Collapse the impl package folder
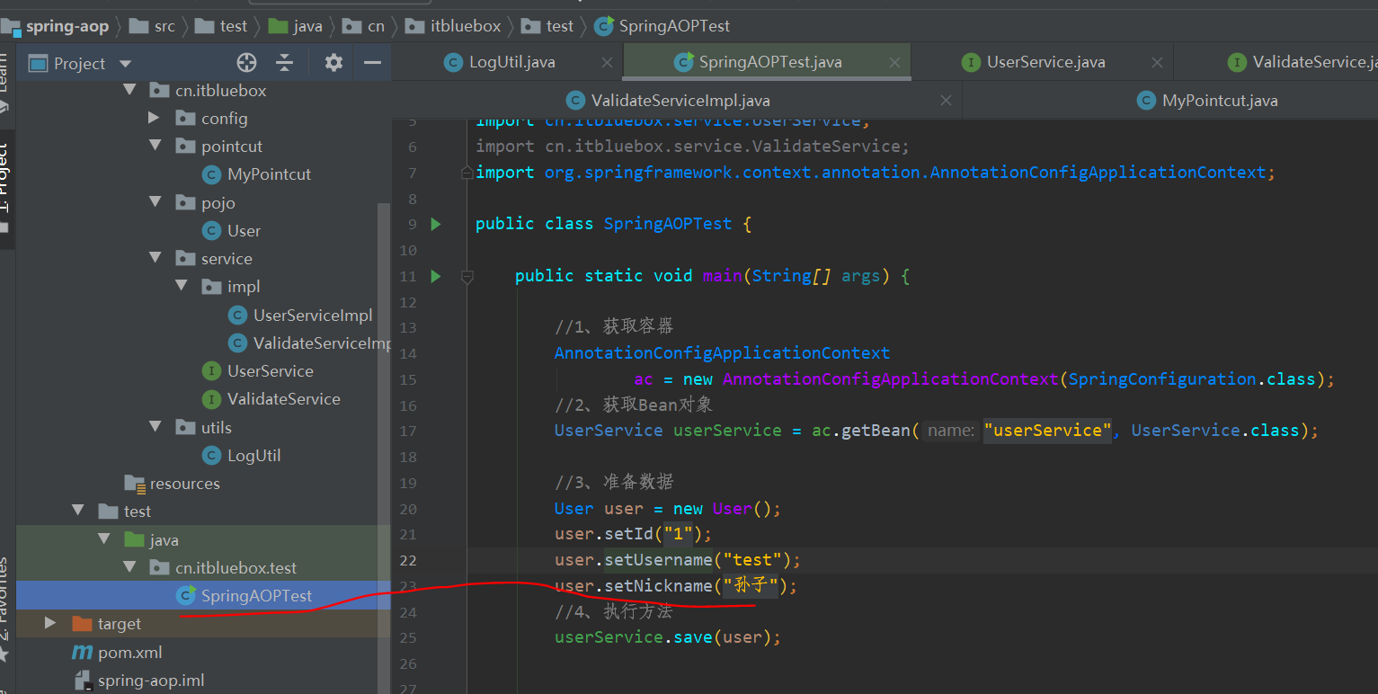 point(182,286)
